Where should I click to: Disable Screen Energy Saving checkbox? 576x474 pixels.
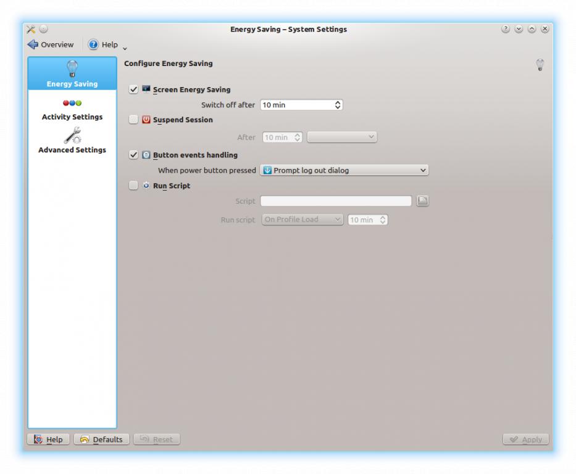134,89
